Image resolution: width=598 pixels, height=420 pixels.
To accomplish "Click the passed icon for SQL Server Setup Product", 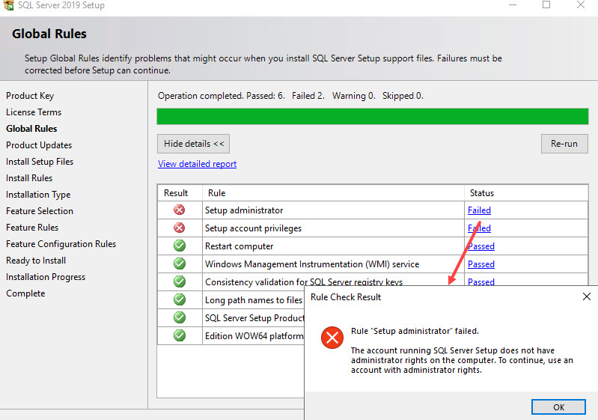I will pyautogui.click(x=179, y=317).
